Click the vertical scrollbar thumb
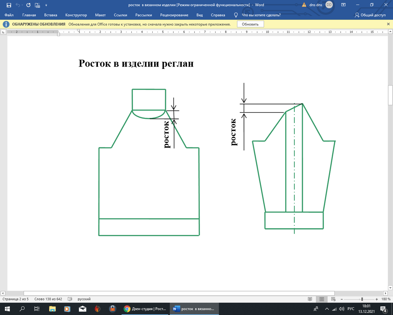This screenshot has height=315, width=393. pyautogui.click(x=390, y=95)
